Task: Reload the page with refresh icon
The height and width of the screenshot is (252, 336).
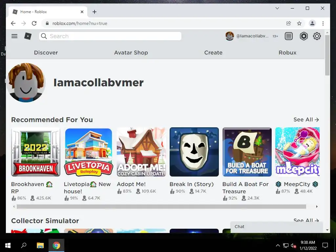Action: [x=34, y=23]
